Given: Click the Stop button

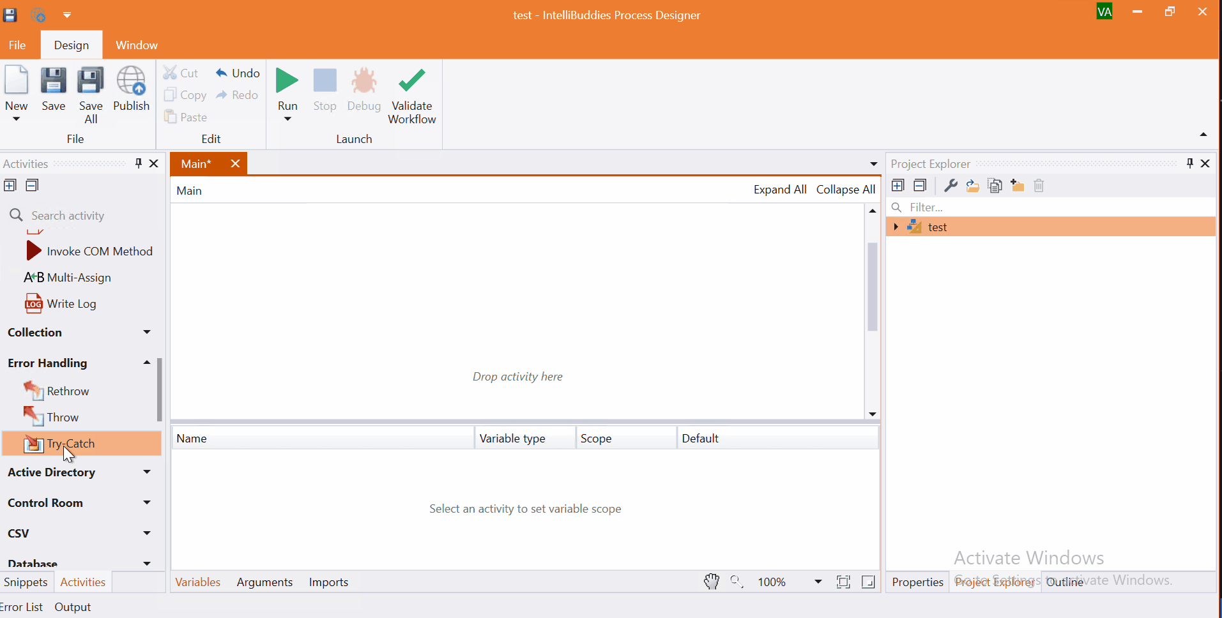Looking at the screenshot, I should click(x=325, y=90).
